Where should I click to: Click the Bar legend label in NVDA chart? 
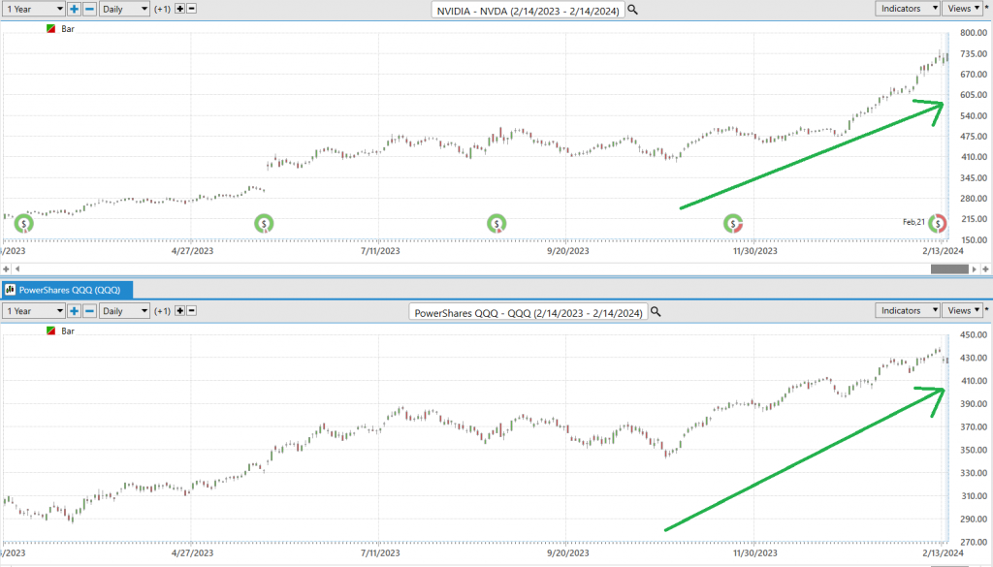[x=68, y=29]
